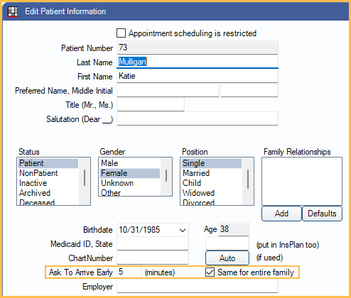Focus the First Name field

click(198, 76)
